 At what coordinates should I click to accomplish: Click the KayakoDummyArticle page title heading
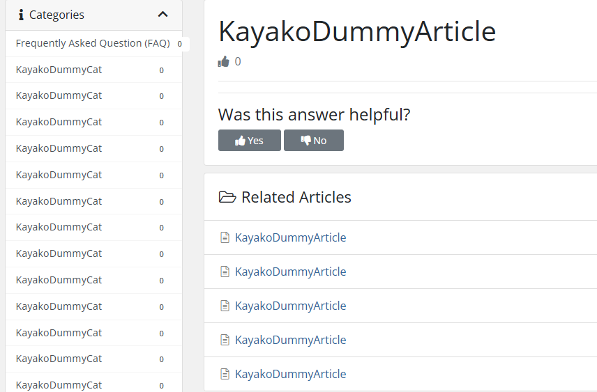pos(357,32)
